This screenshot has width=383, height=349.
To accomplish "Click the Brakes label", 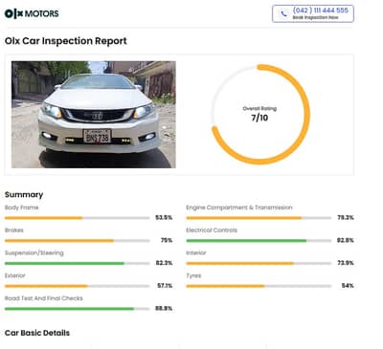I will coord(14,230).
